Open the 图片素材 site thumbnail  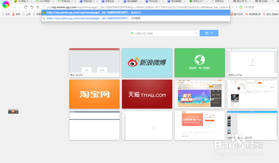click(x=200, y=94)
